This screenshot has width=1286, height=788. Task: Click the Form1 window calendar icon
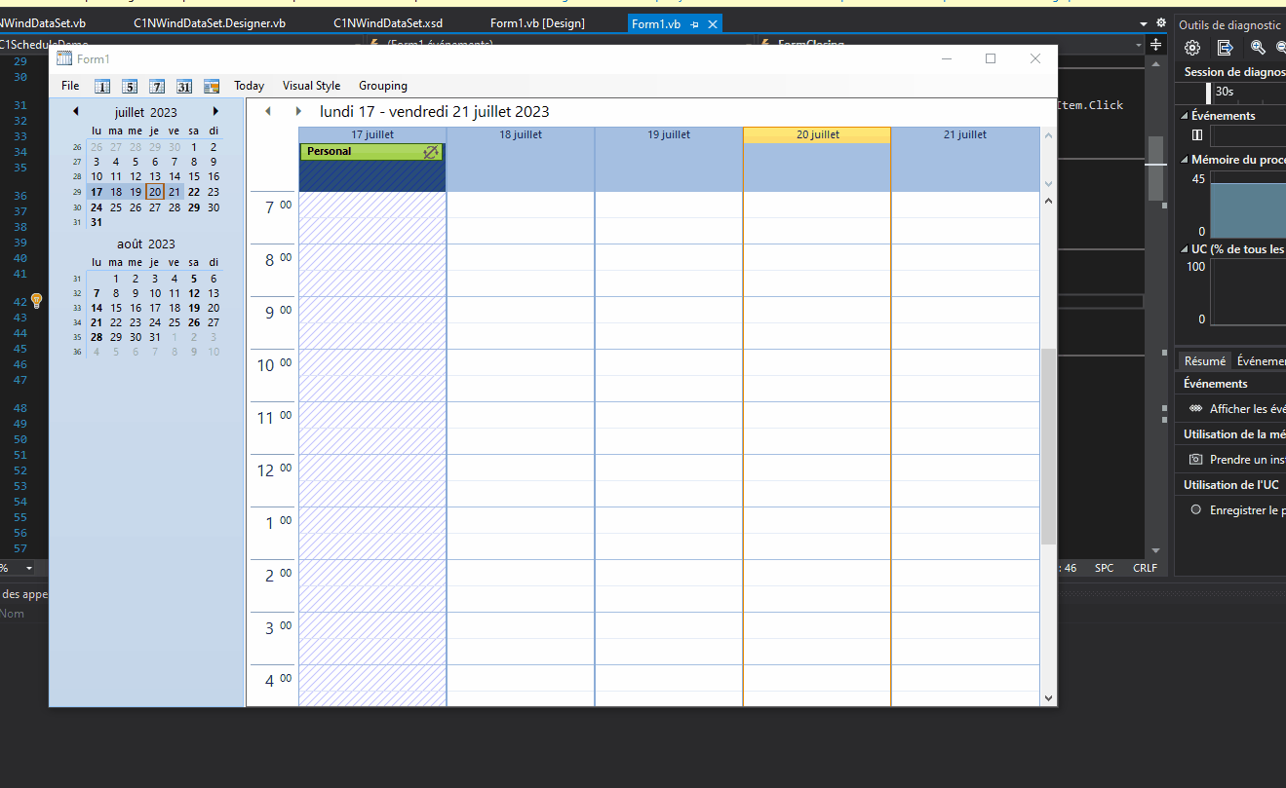coord(64,59)
